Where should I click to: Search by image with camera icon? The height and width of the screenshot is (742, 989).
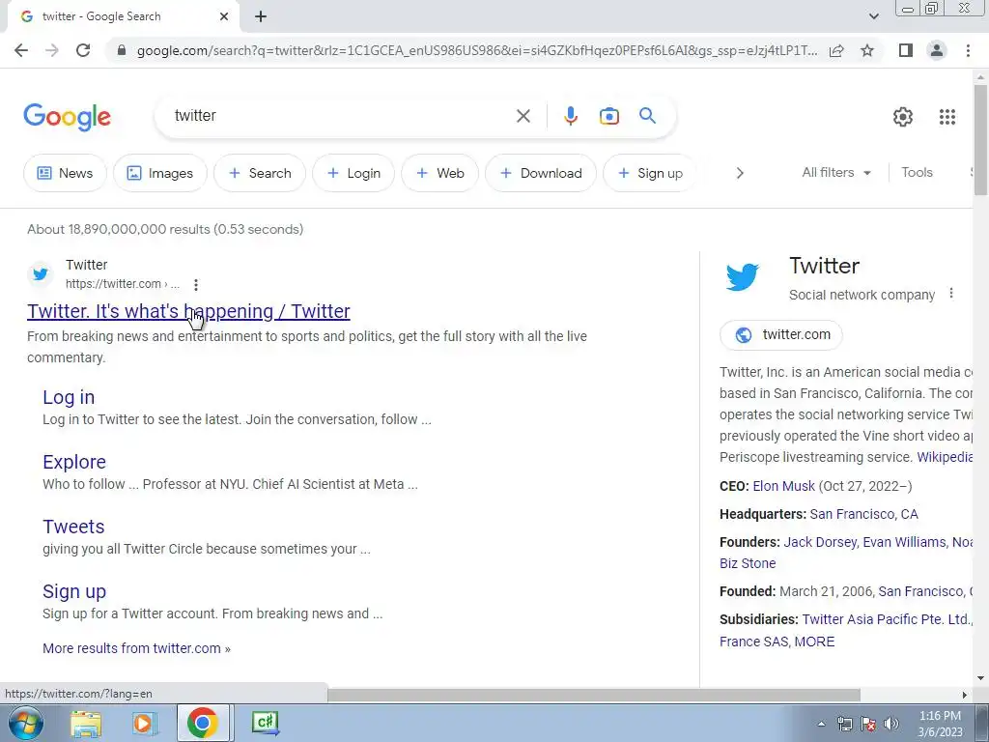[x=608, y=116]
